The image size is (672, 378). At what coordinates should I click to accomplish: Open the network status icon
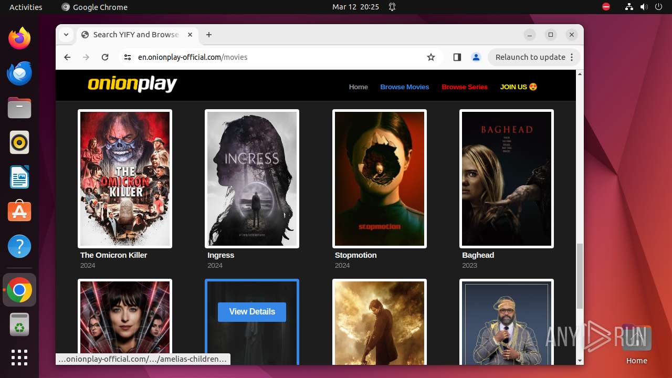[x=629, y=7]
